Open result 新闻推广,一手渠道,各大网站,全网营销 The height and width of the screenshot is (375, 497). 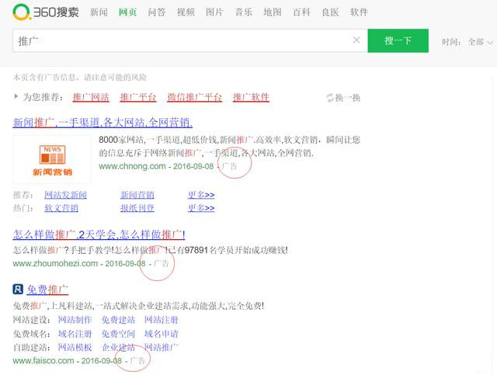103,123
